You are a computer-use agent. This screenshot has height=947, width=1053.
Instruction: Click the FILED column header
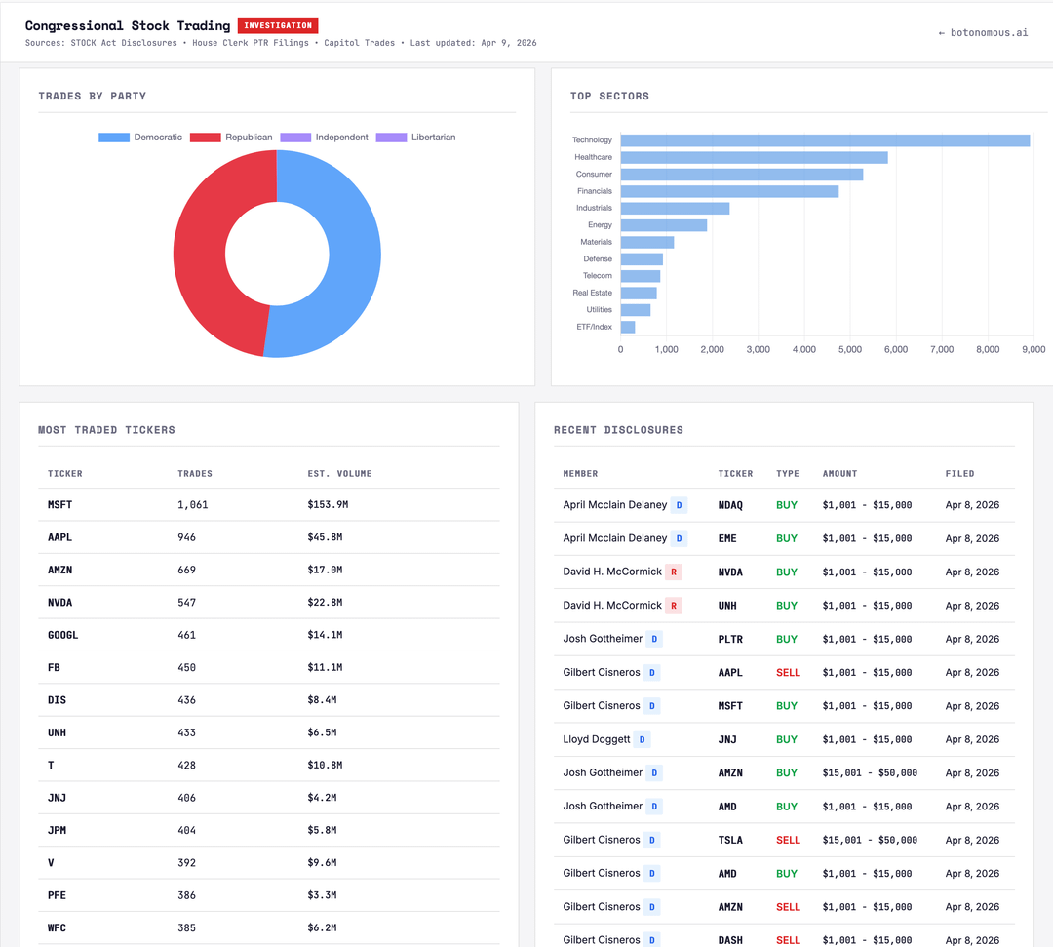pyautogui.click(x=959, y=474)
